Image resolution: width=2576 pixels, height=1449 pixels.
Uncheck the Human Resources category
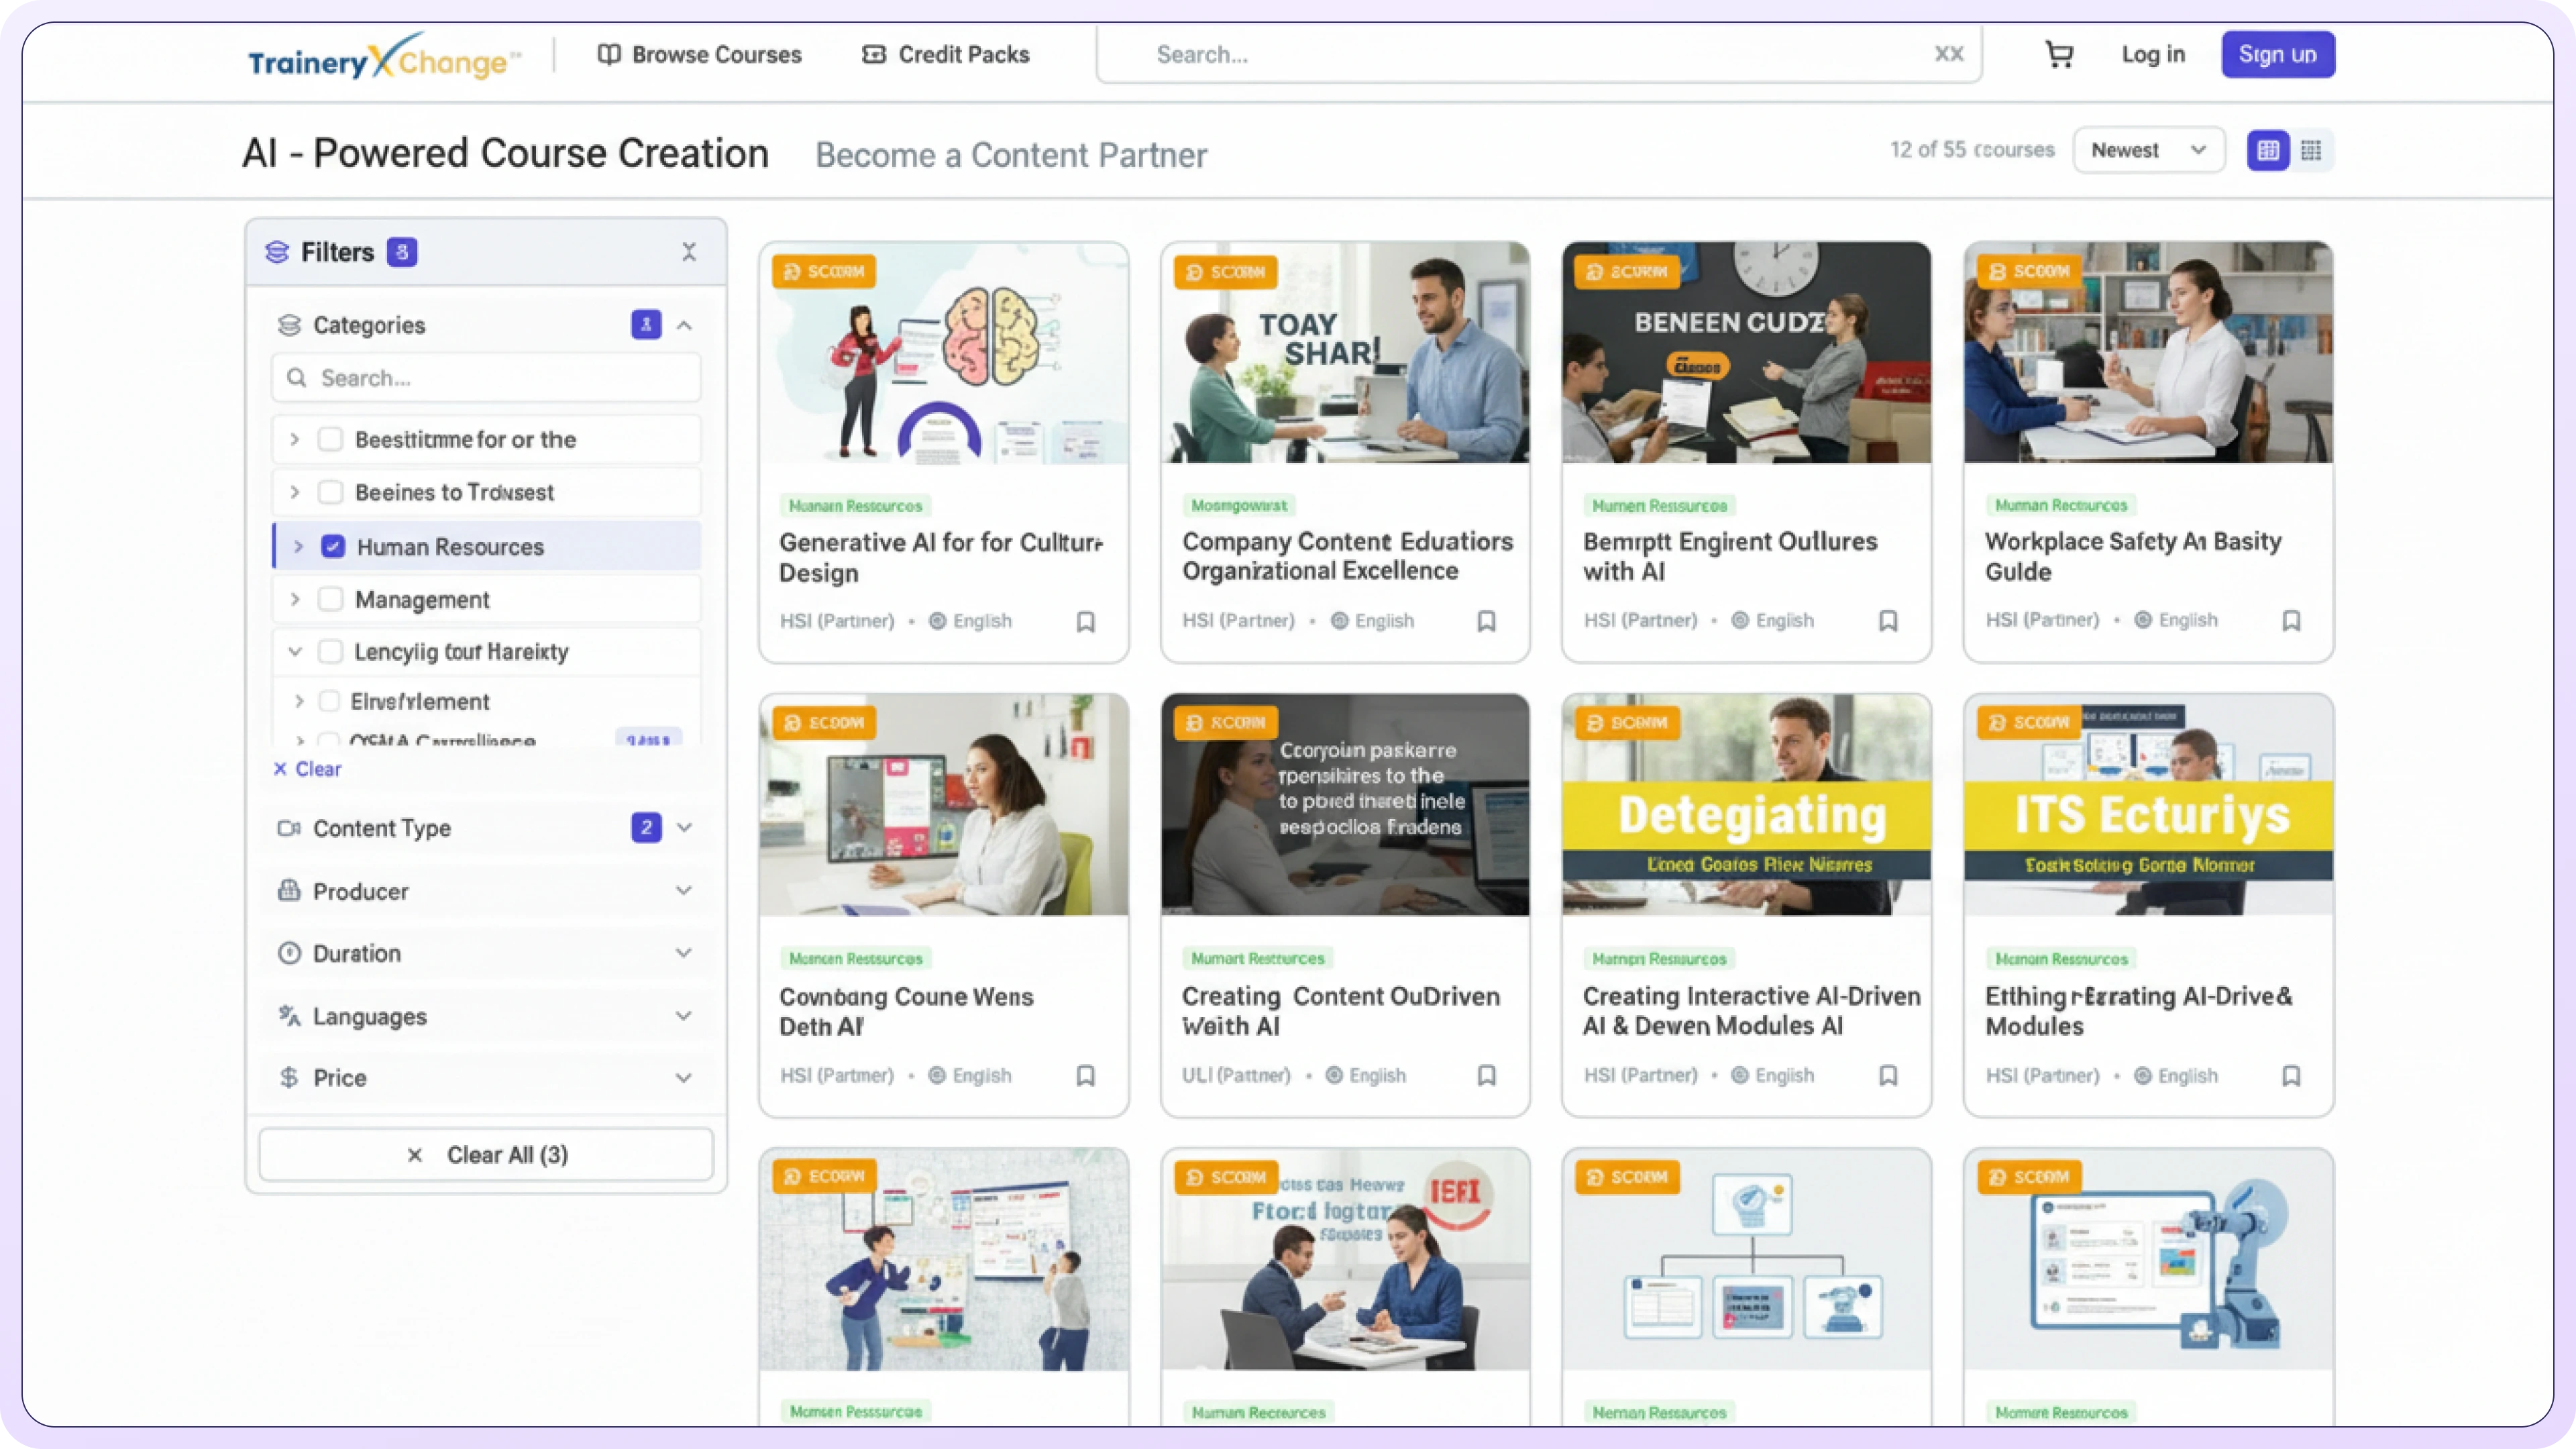click(333, 547)
